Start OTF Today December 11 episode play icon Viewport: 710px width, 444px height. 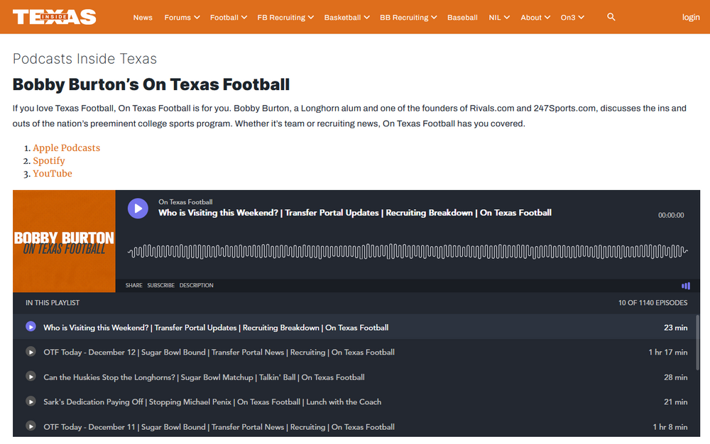point(31,426)
